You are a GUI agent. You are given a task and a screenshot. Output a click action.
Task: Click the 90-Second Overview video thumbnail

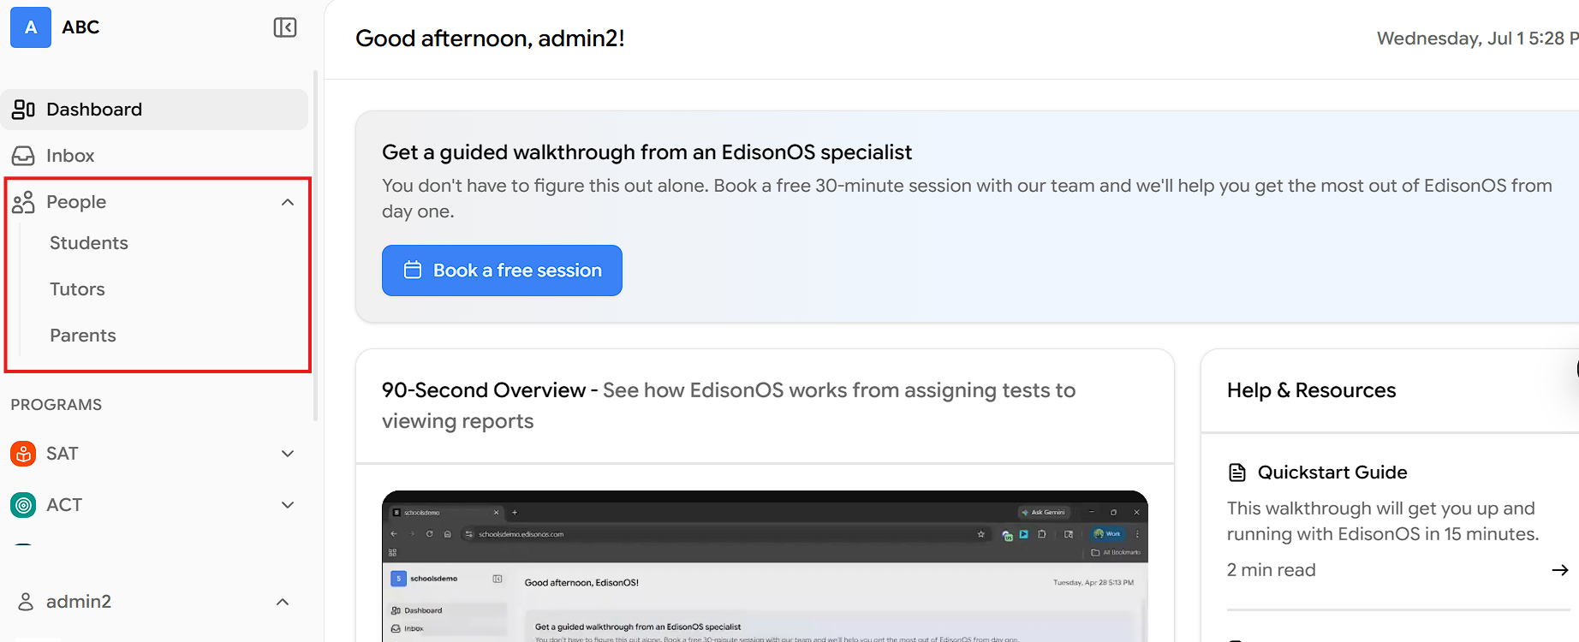765,566
